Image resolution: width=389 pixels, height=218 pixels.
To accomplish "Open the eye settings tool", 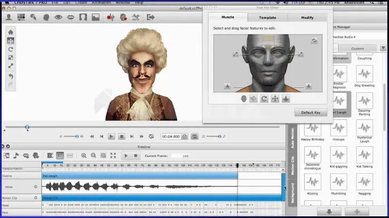I will click(x=59, y=17).
